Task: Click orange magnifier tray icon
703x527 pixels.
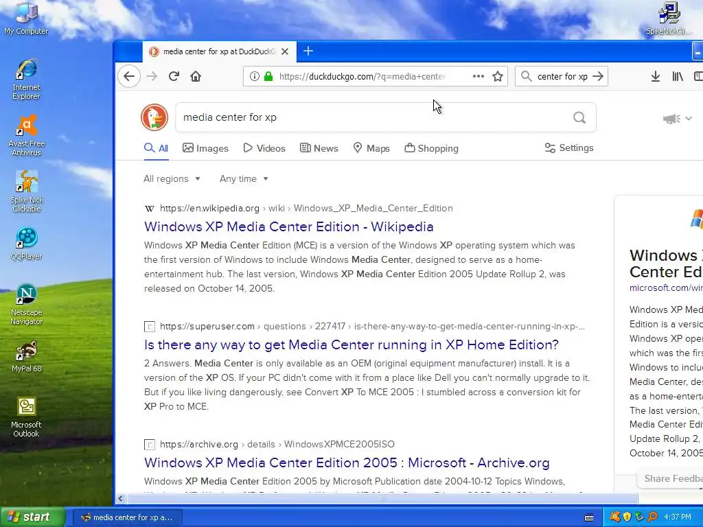Action: [652, 517]
